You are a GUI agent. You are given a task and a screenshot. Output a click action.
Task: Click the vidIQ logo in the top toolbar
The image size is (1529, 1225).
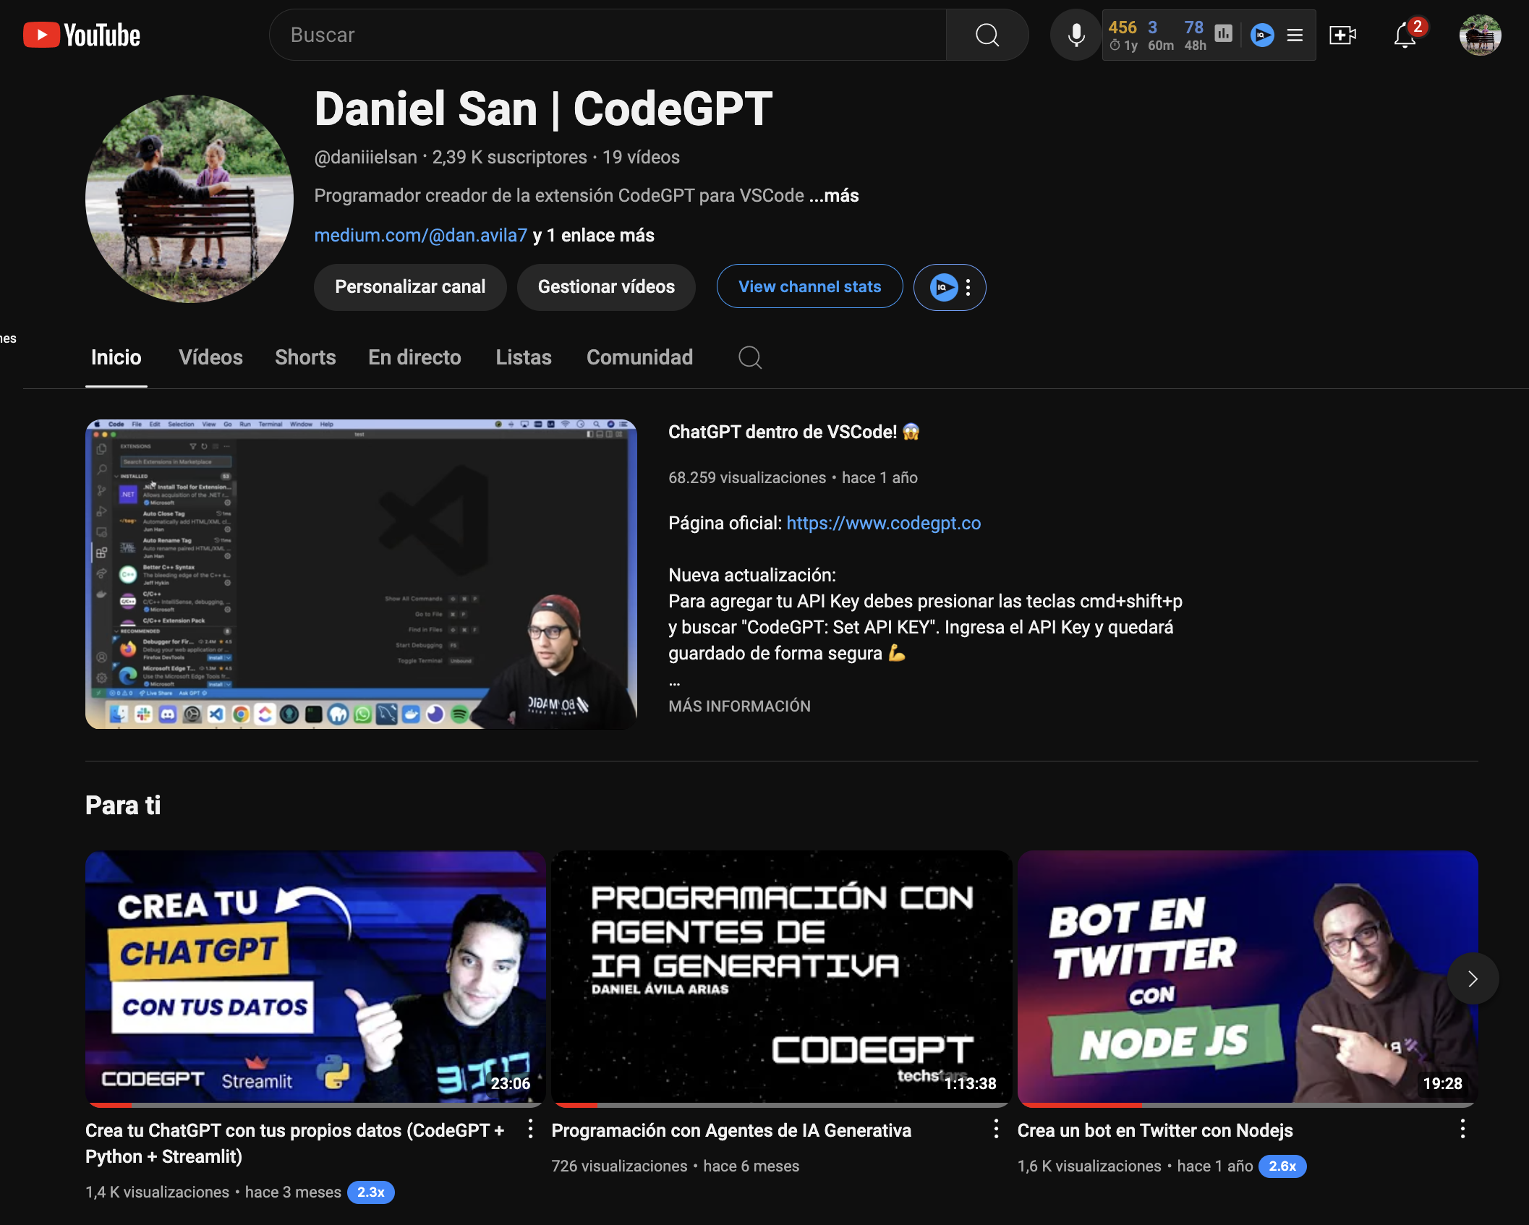click(1262, 35)
